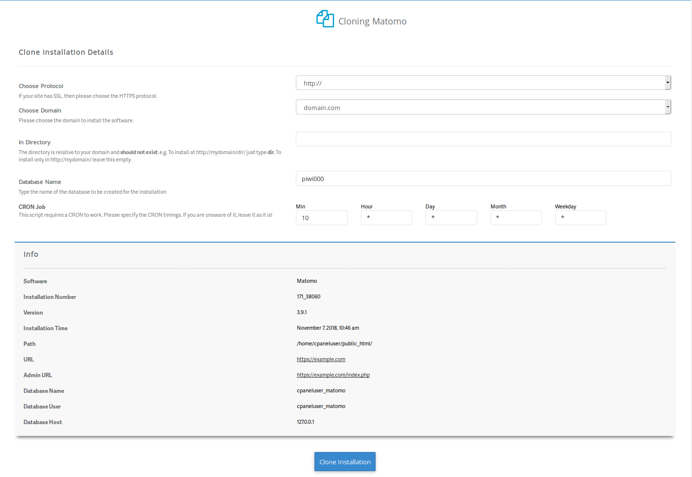Open the Choose Domain dropdown
The width and height of the screenshot is (692, 477).
[x=483, y=107]
